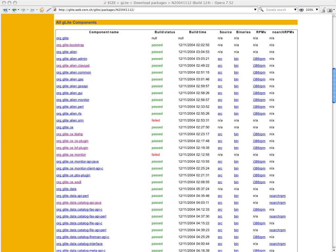The height and width of the screenshot is (252, 336).
Task: Click the 'Source' column header
Action: 226,32
